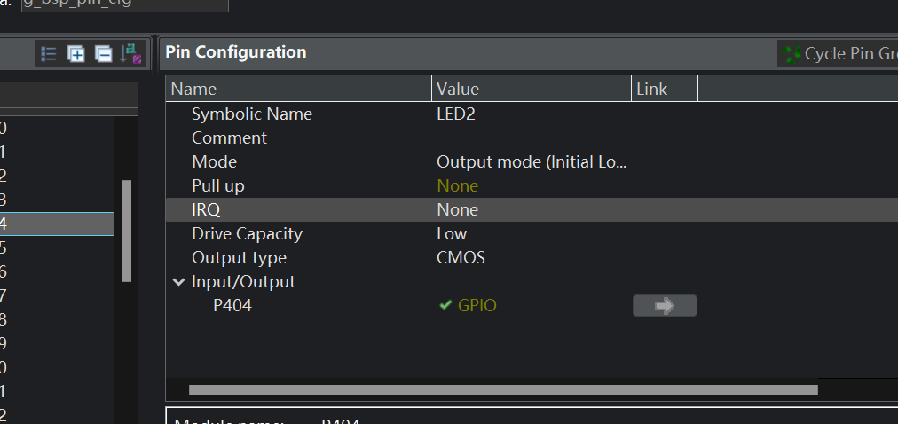
Task: Click the vertical scrollbar of the pin list
Action: (x=127, y=232)
